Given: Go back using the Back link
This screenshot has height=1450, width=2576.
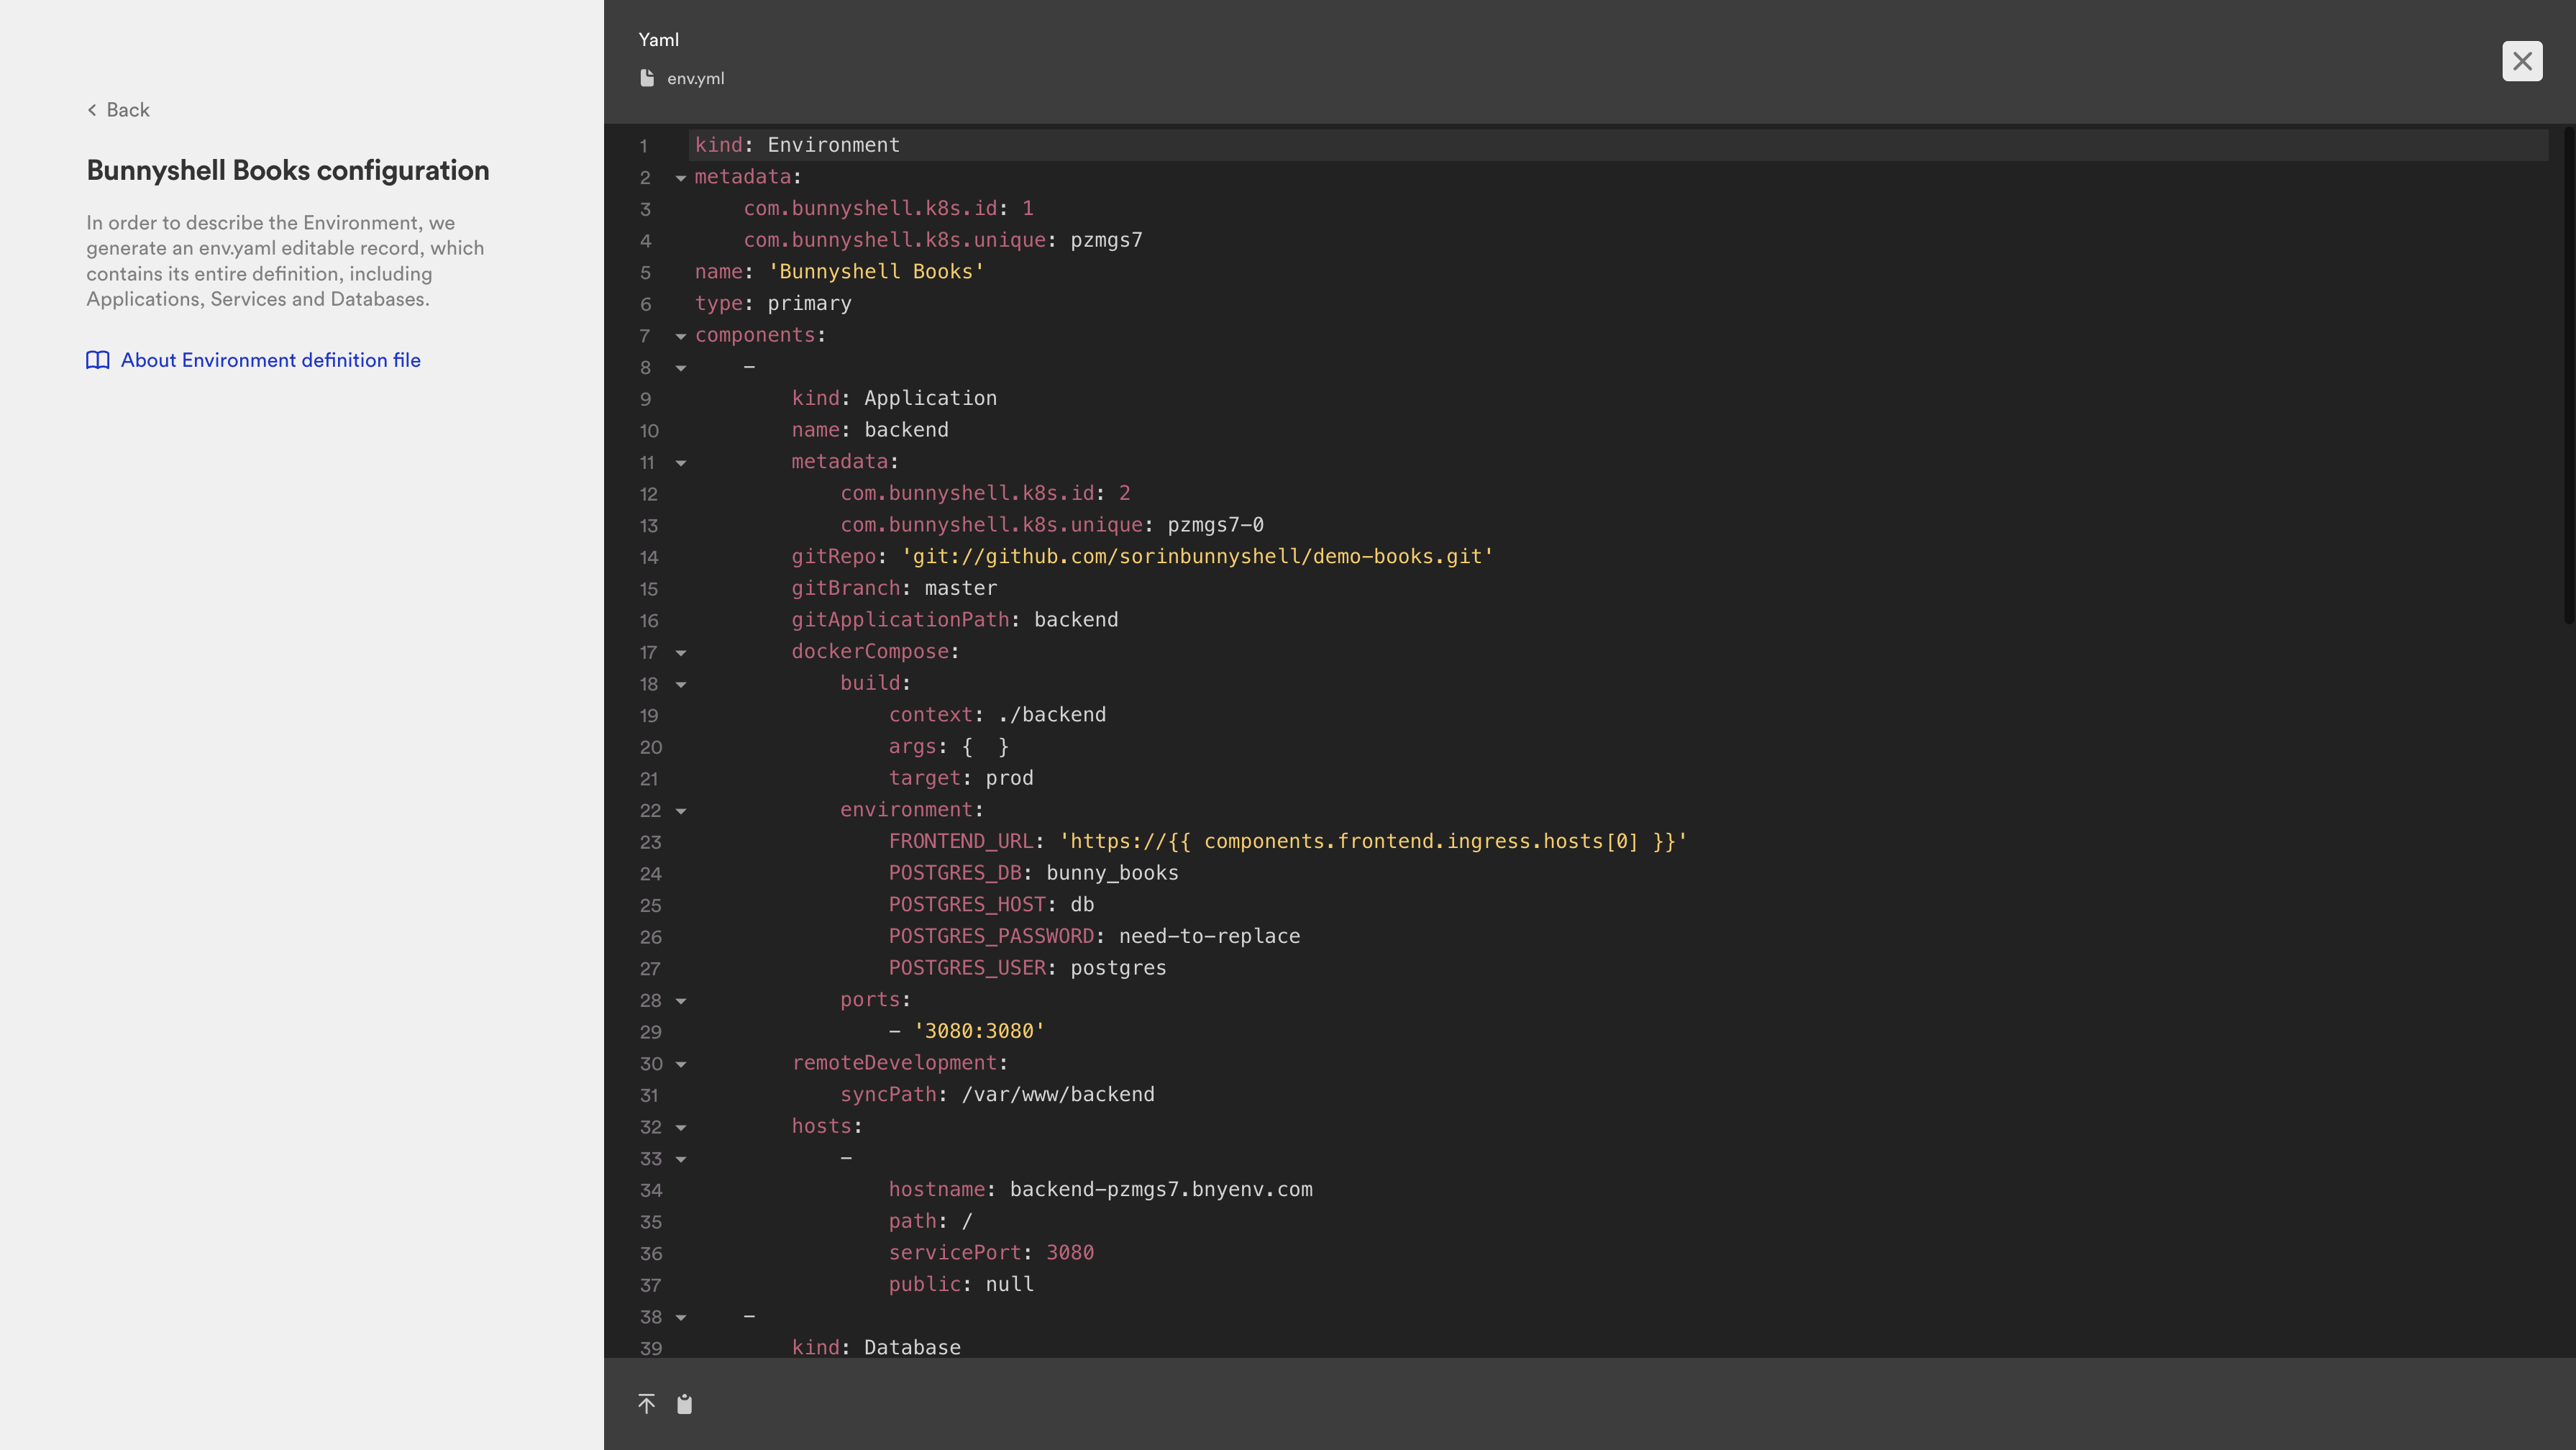Looking at the screenshot, I should click(x=127, y=110).
